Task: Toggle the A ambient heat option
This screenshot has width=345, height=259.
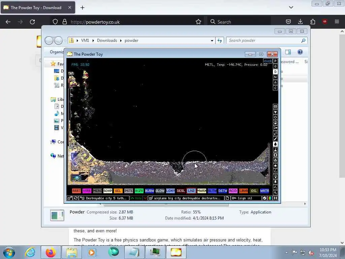Action: point(275,83)
